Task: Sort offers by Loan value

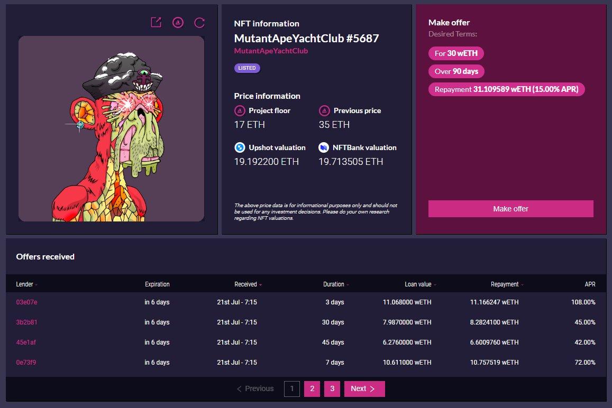Action: pyautogui.click(x=420, y=284)
